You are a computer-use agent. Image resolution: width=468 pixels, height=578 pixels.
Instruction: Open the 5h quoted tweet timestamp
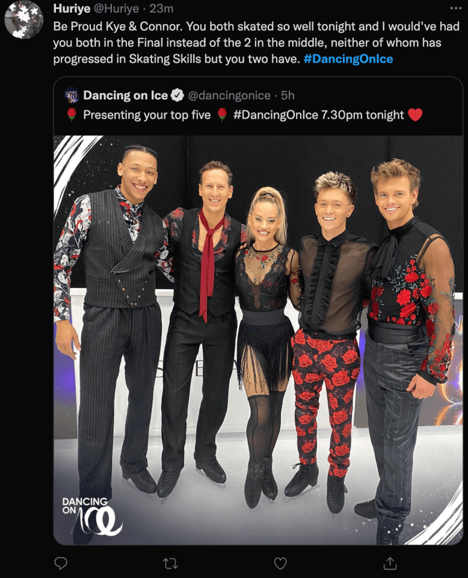288,96
